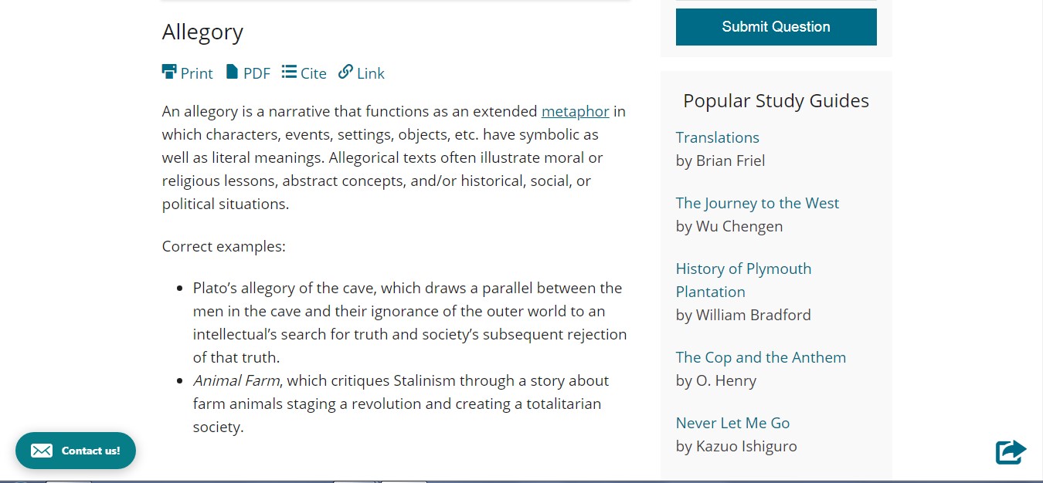Open the PDF text link
1043x483 pixels.
click(x=257, y=73)
